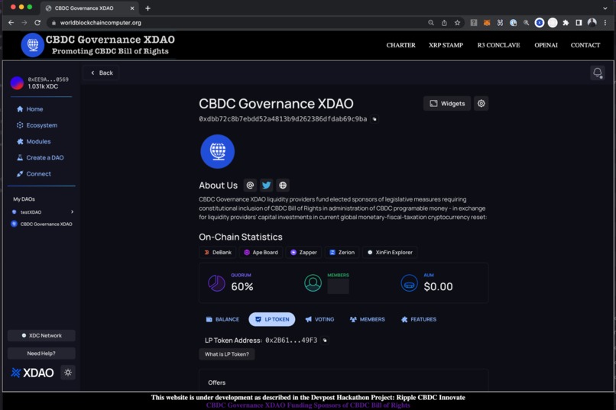Click the Back button

point(102,73)
